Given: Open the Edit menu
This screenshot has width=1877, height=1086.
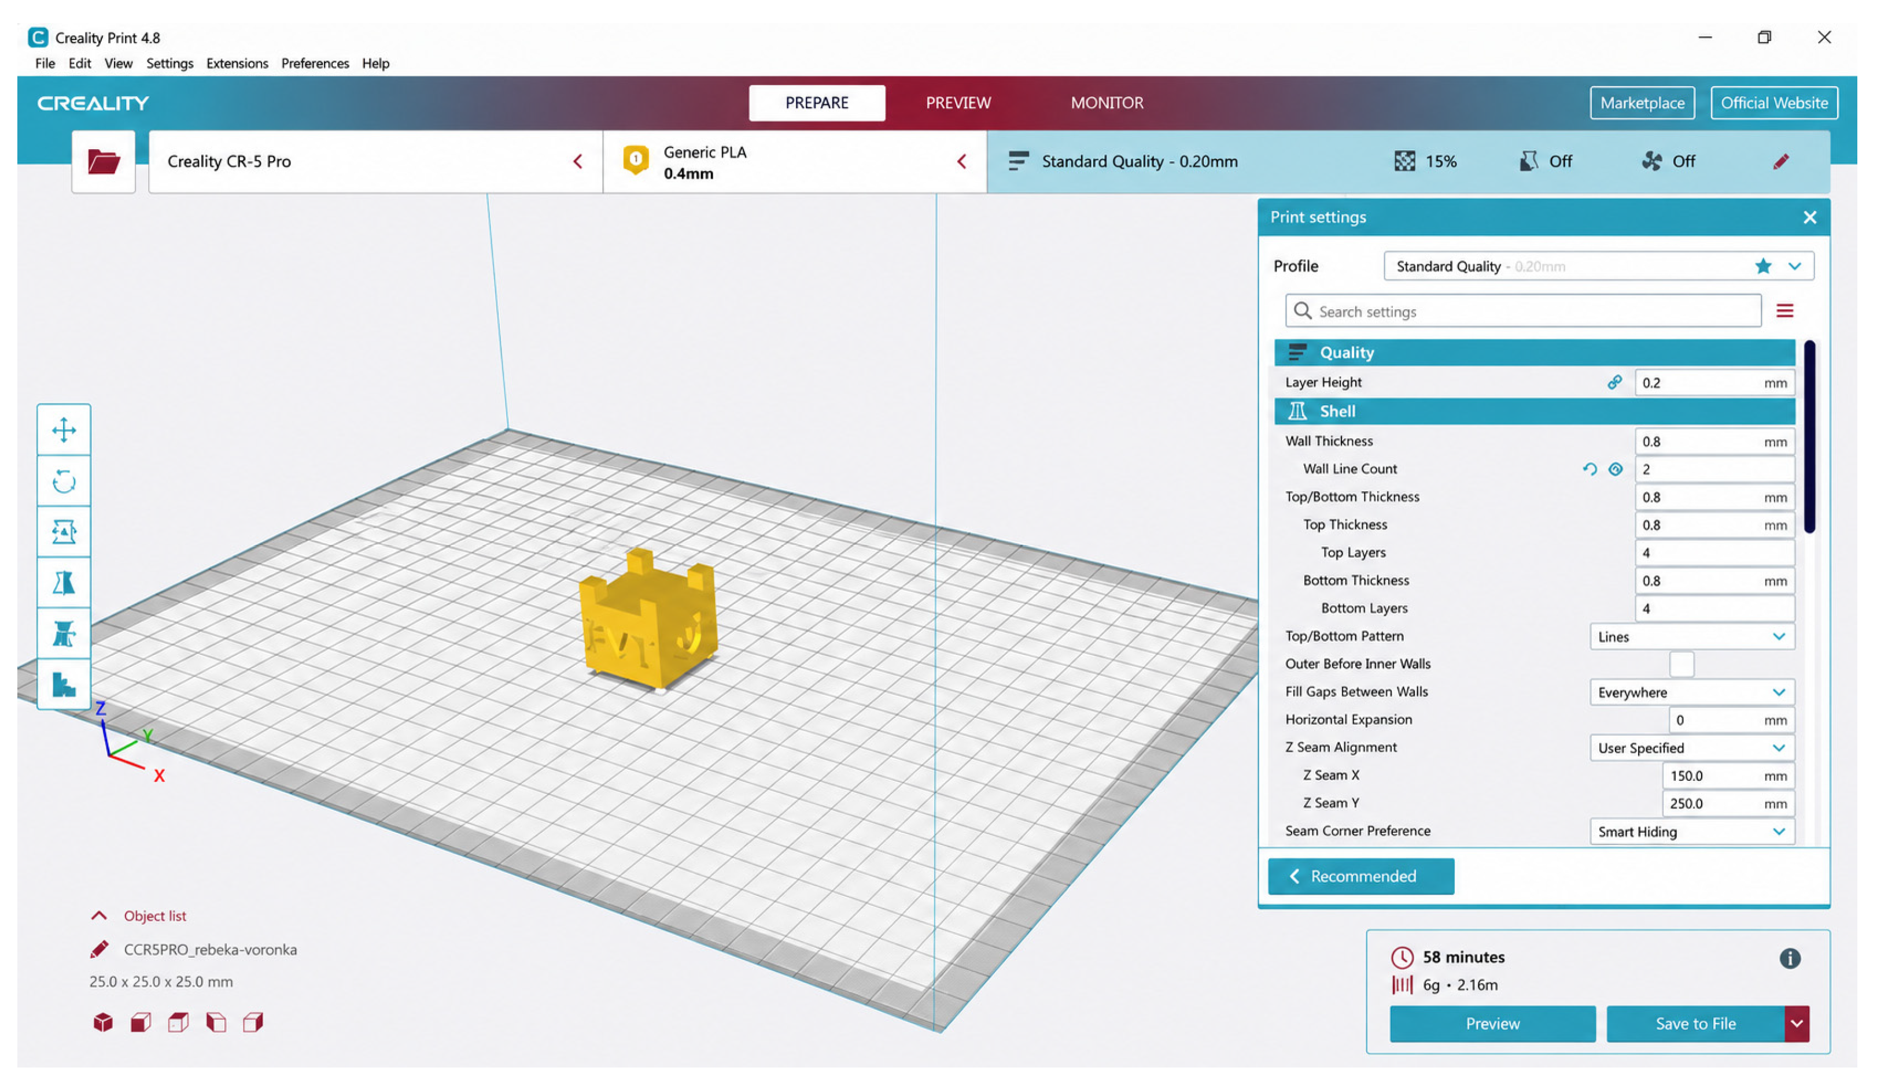Looking at the screenshot, I should coord(80,63).
